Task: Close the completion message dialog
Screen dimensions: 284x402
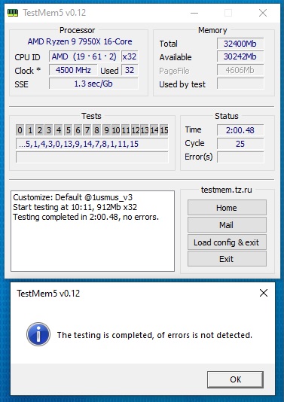Action: tap(264, 293)
